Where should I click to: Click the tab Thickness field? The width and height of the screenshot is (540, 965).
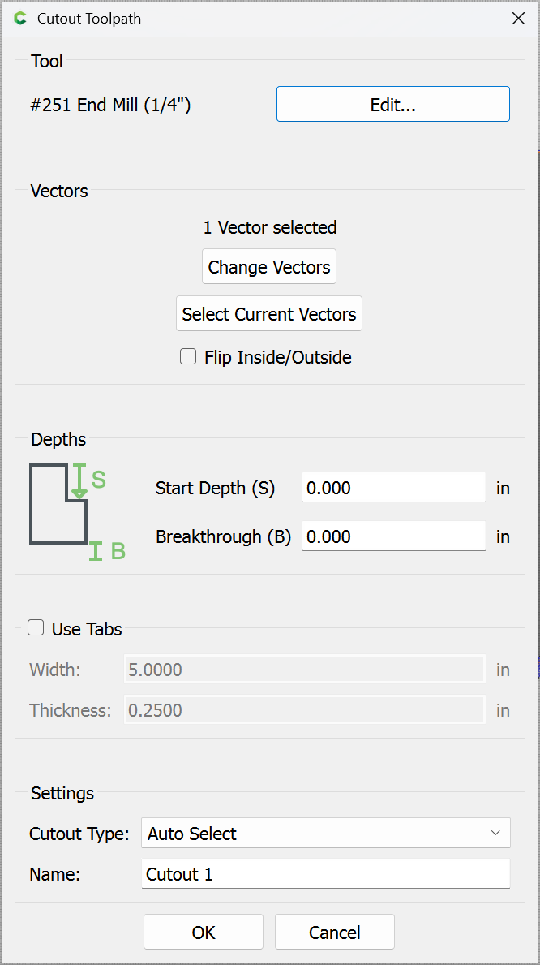tap(304, 710)
